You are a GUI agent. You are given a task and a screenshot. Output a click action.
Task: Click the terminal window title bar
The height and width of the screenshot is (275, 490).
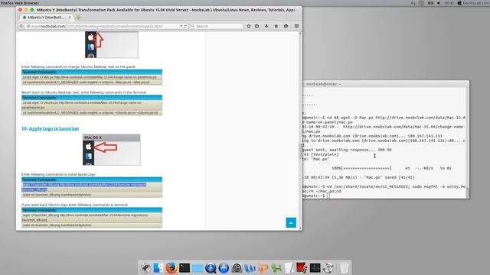[386, 84]
